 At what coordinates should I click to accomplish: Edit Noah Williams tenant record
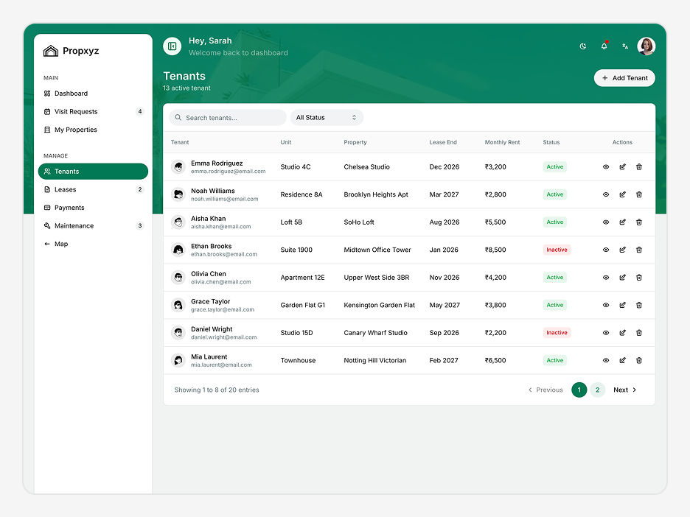tap(623, 194)
